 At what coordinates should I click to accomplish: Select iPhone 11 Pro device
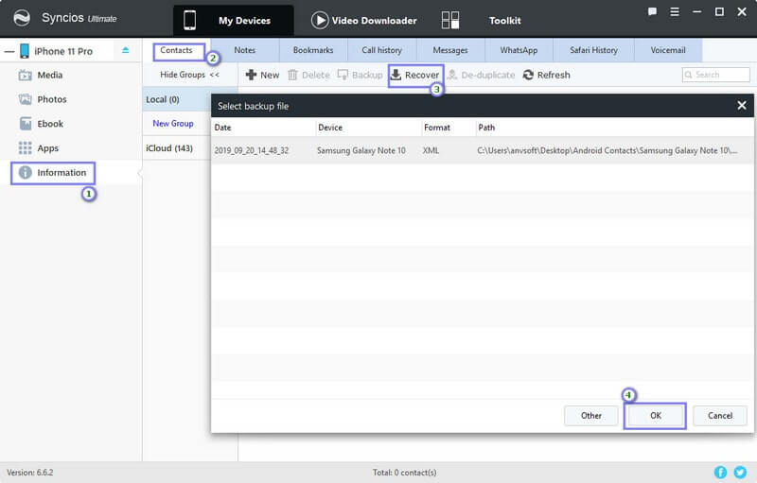click(x=63, y=51)
